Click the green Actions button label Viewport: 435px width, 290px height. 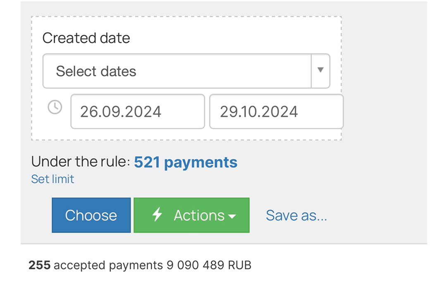[199, 215]
